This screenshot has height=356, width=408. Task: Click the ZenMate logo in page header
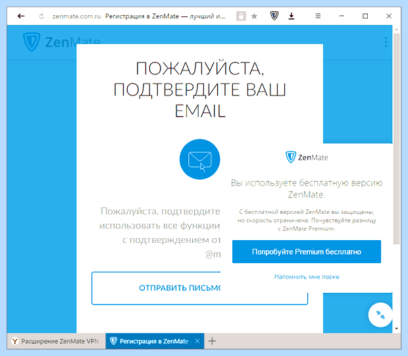61,42
